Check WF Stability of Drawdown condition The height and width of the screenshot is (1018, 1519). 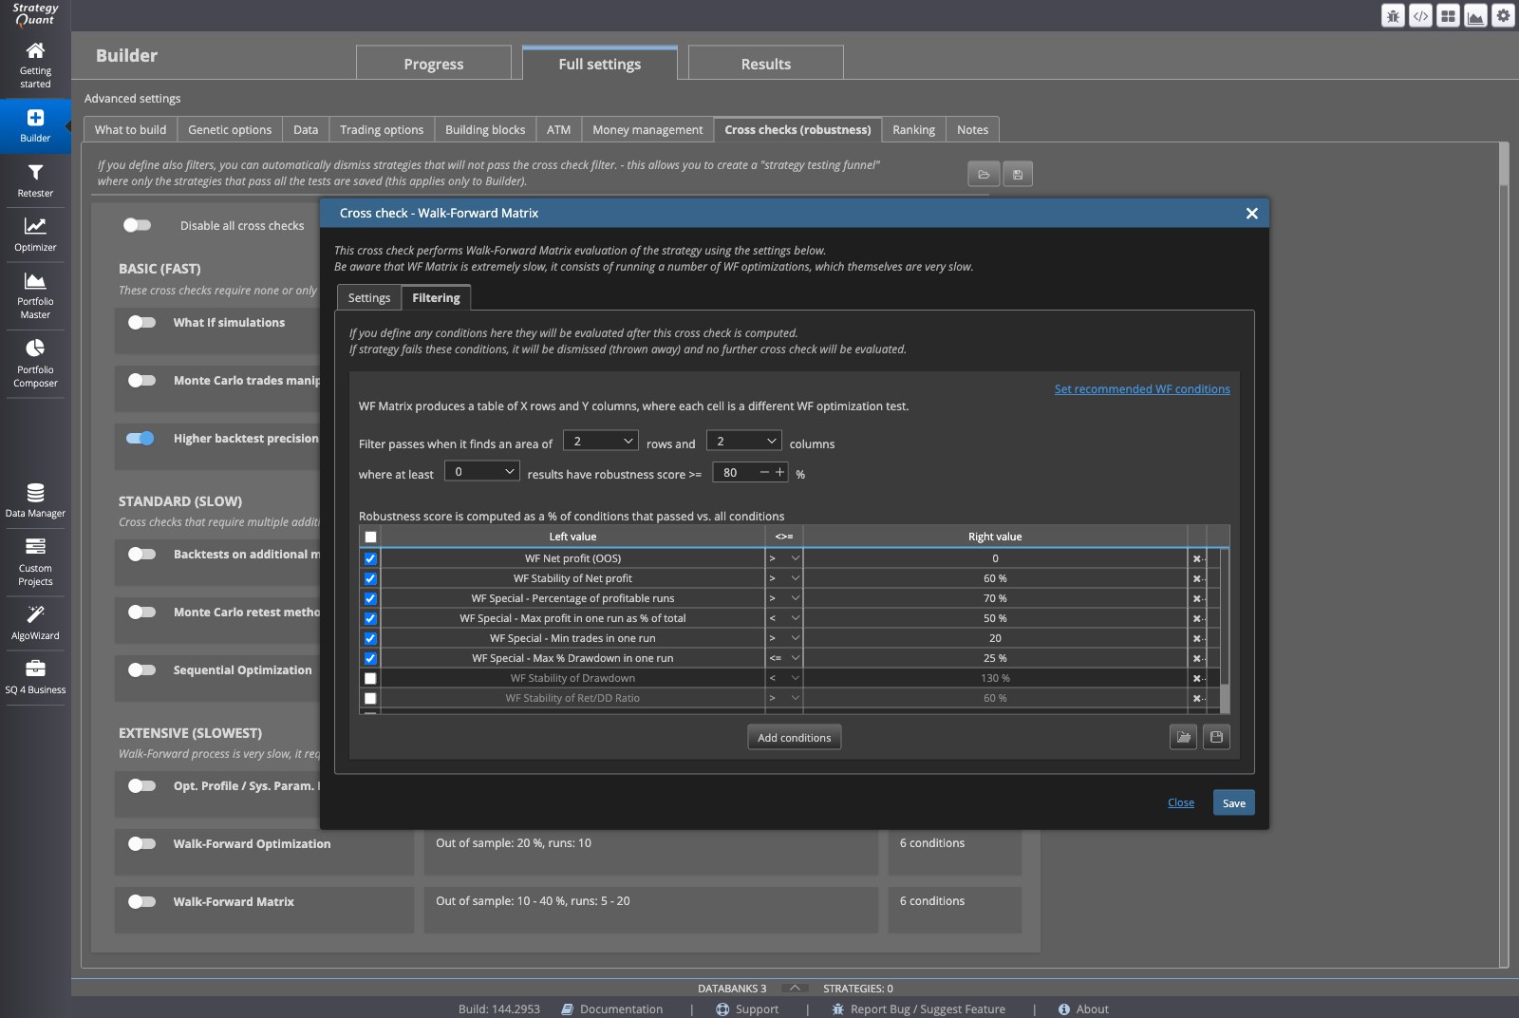370,678
